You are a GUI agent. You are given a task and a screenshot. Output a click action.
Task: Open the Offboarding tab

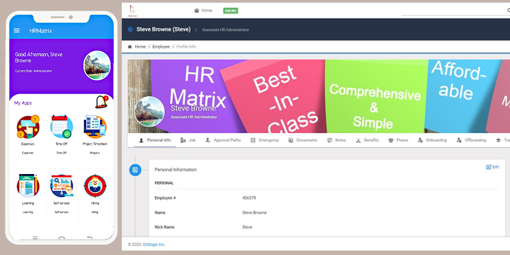coord(471,140)
